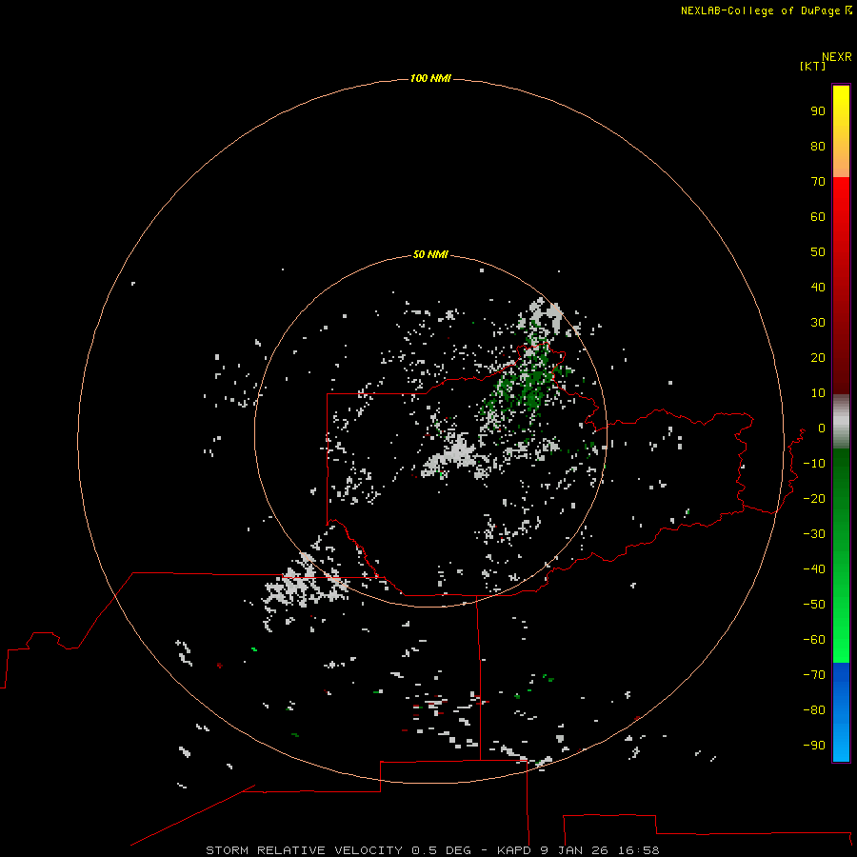The width and height of the screenshot is (857, 857).
Task: Click the gray zero-velocity segment of the color bar
Action: coord(841,422)
